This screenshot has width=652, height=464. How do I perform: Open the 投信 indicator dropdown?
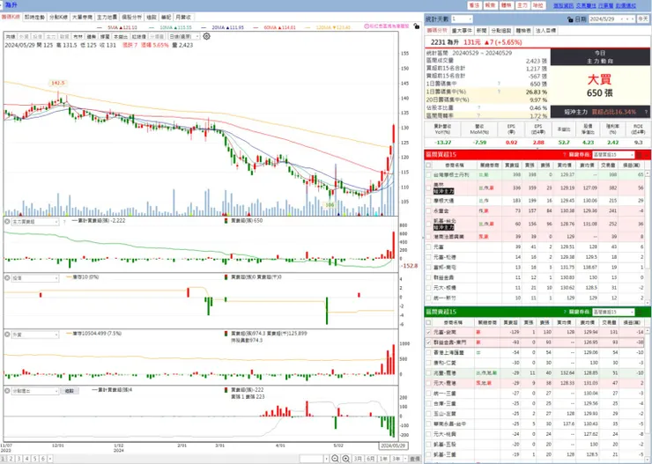pyautogui.click(x=35, y=278)
